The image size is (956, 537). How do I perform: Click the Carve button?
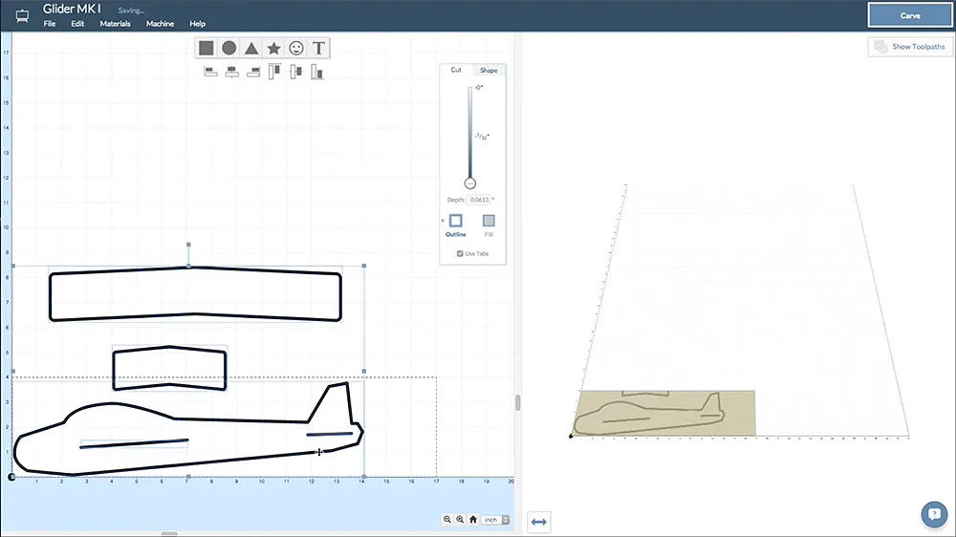tap(910, 15)
